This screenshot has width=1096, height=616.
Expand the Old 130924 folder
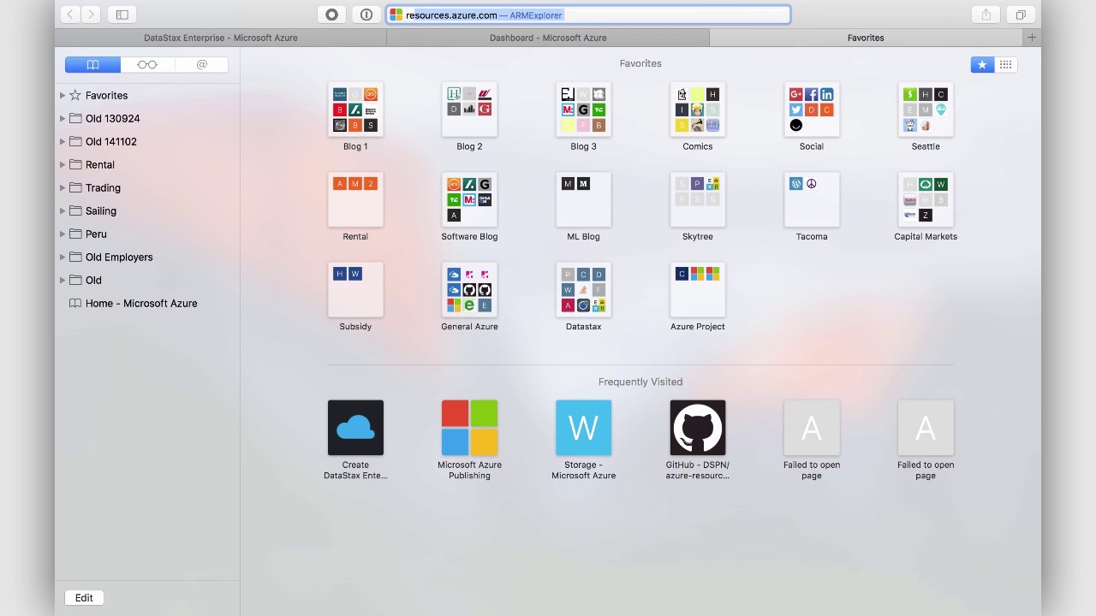(63, 118)
